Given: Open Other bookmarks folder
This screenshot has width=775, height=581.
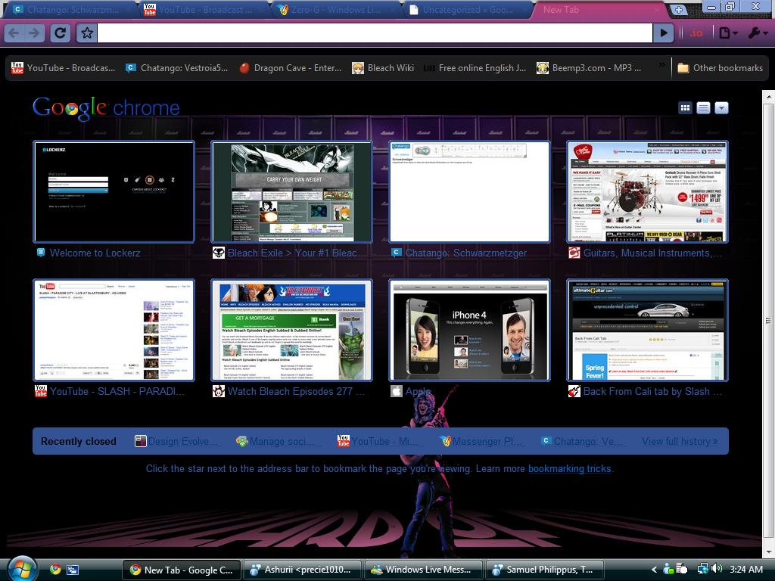Looking at the screenshot, I should (x=720, y=68).
